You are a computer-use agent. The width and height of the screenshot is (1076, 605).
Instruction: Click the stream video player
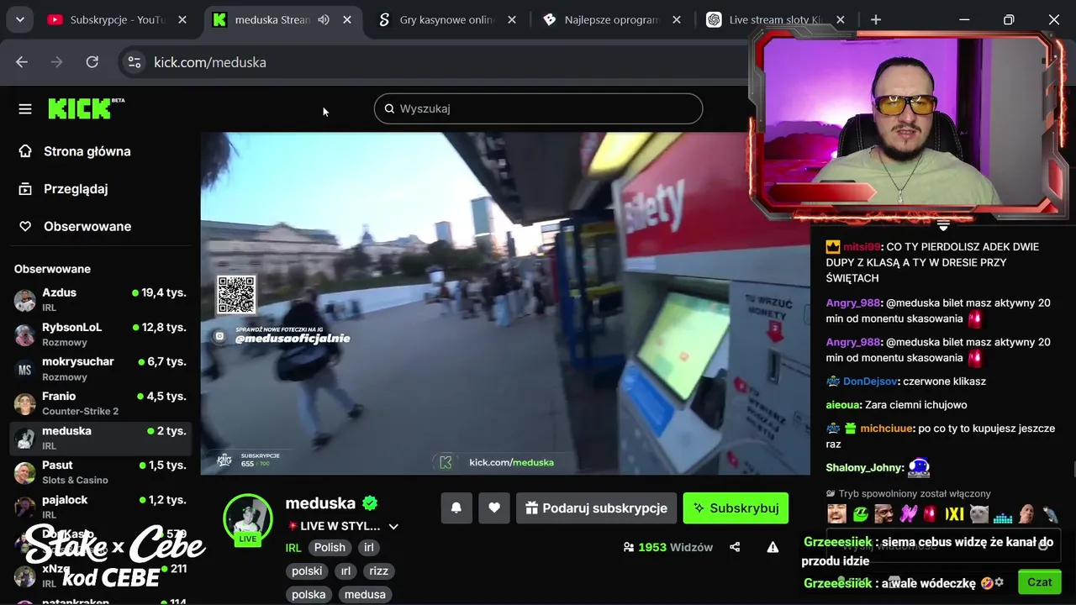pos(505,303)
